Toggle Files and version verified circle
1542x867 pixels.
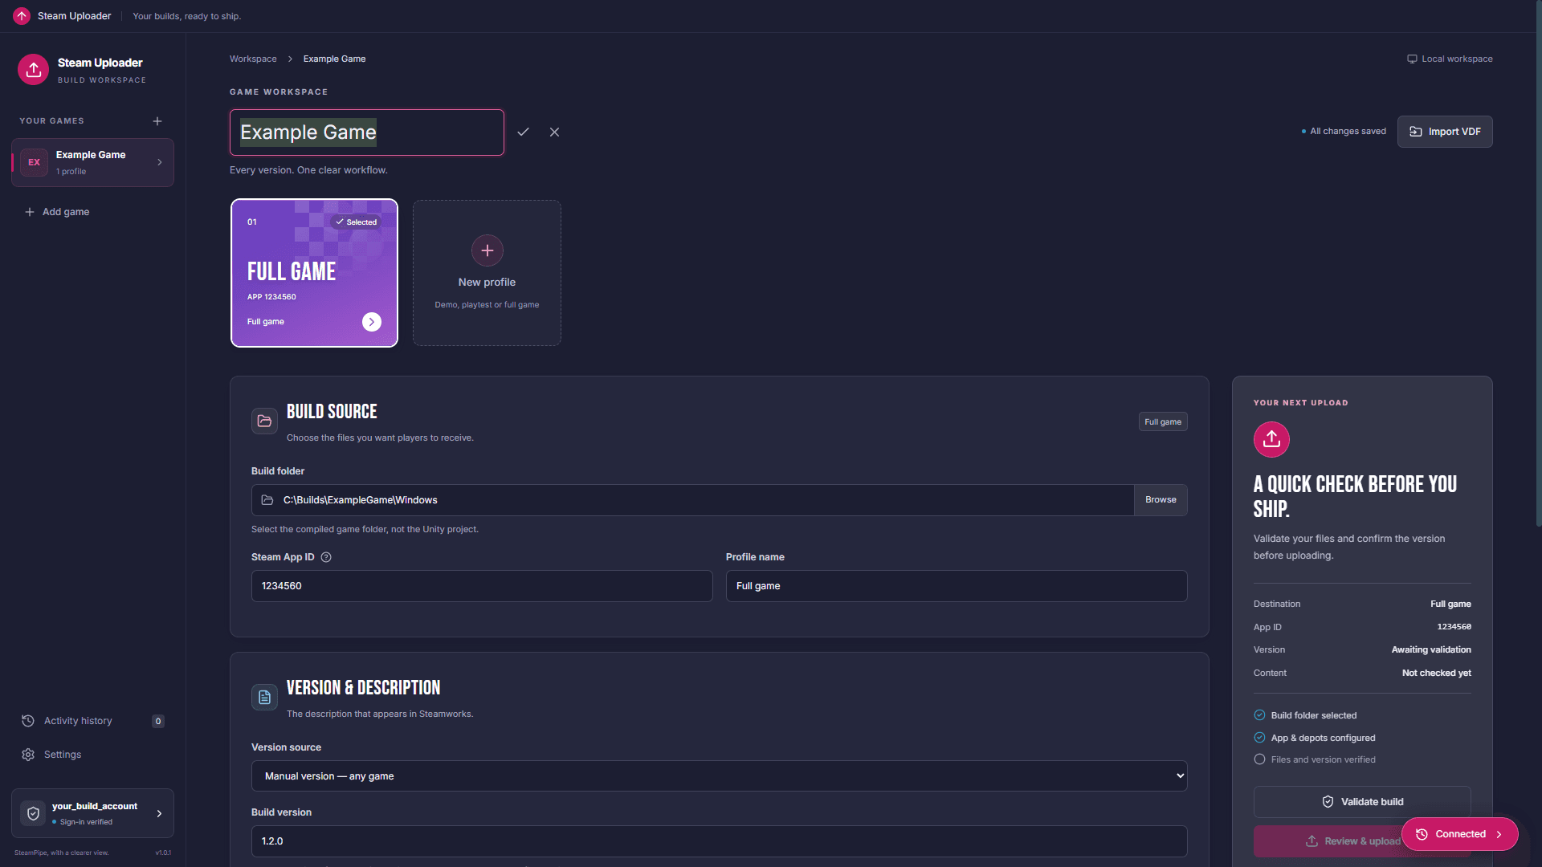point(1259,759)
